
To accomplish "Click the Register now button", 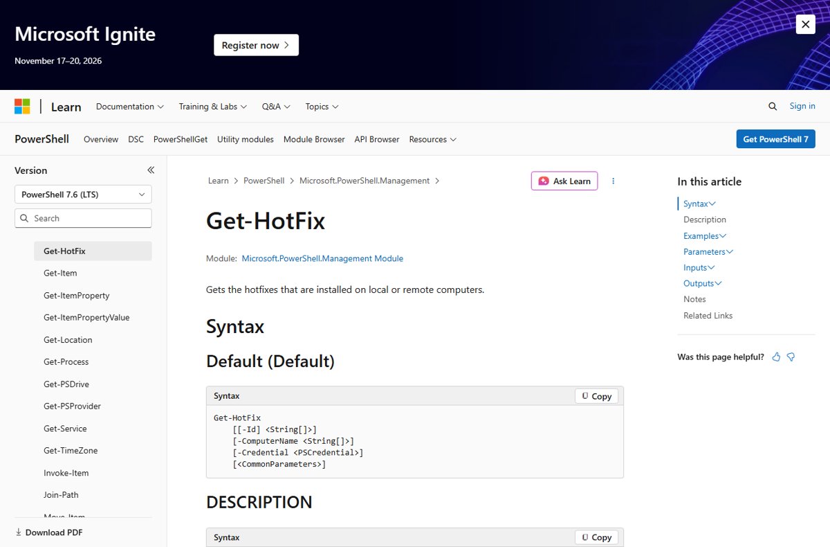I will 256,45.
